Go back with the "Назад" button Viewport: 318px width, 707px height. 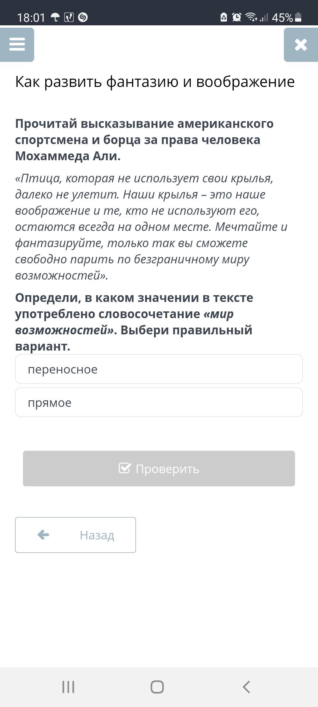click(75, 535)
